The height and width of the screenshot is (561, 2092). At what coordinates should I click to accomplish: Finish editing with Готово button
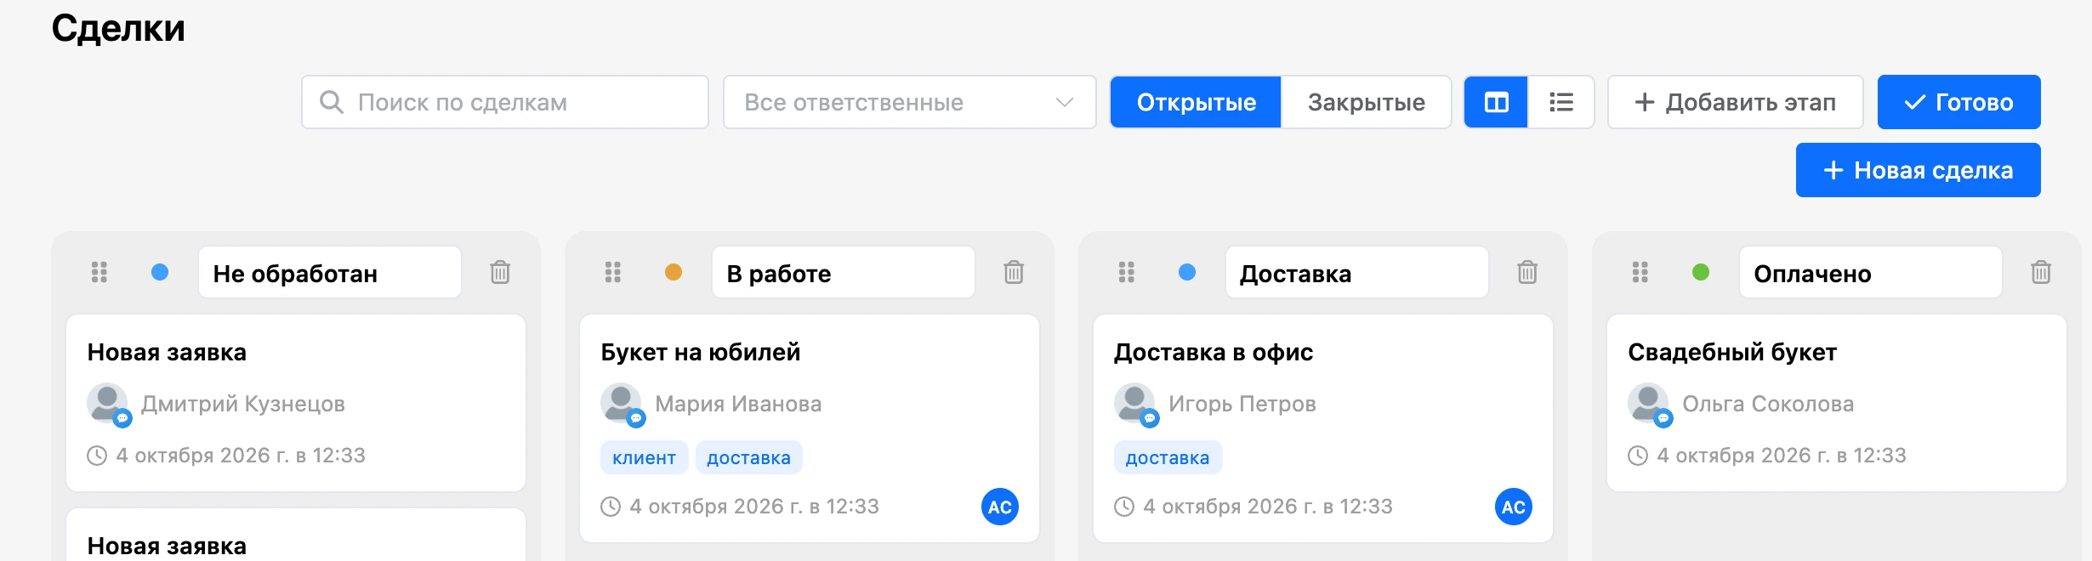pyautogui.click(x=1958, y=102)
